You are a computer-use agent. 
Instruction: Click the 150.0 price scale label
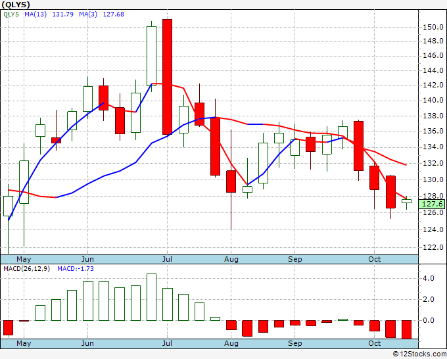(433, 27)
